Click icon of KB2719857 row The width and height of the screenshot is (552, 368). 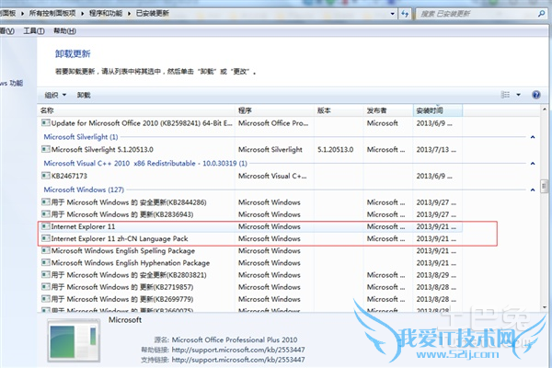coord(46,287)
